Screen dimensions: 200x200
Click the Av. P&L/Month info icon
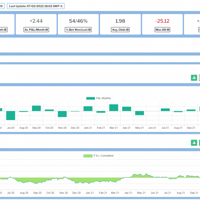pyautogui.click(x=47, y=30)
